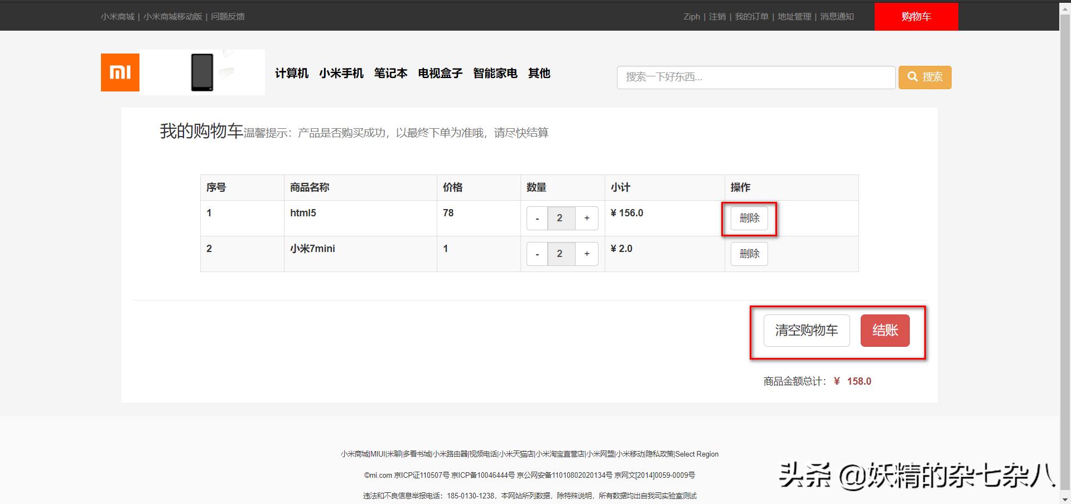Image resolution: width=1071 pixels, height=504 pixels.
Task: Open 我的订单 orders page
Action: (752, 16)
